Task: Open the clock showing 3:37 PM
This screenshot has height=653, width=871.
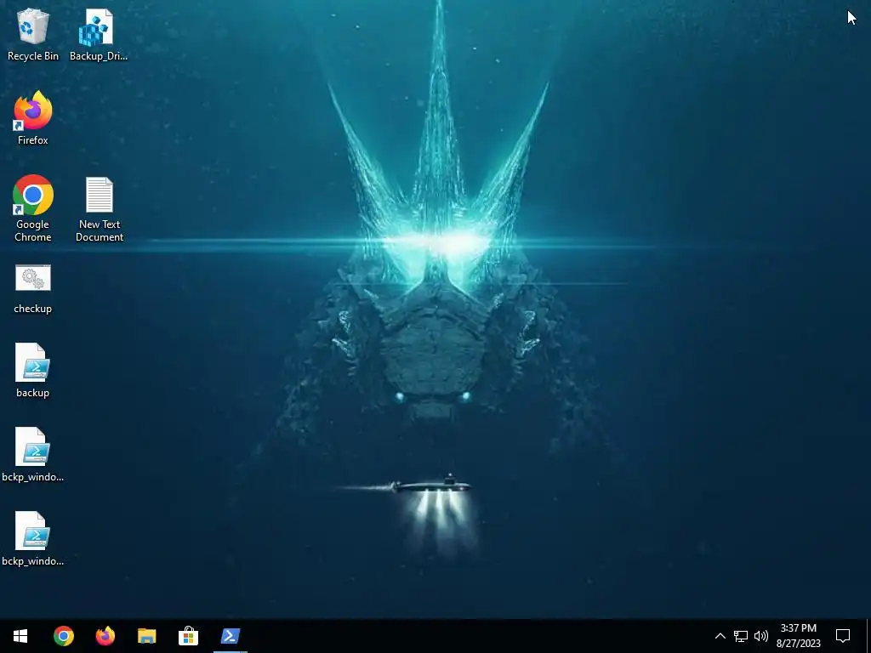Action: coord(798,636)
